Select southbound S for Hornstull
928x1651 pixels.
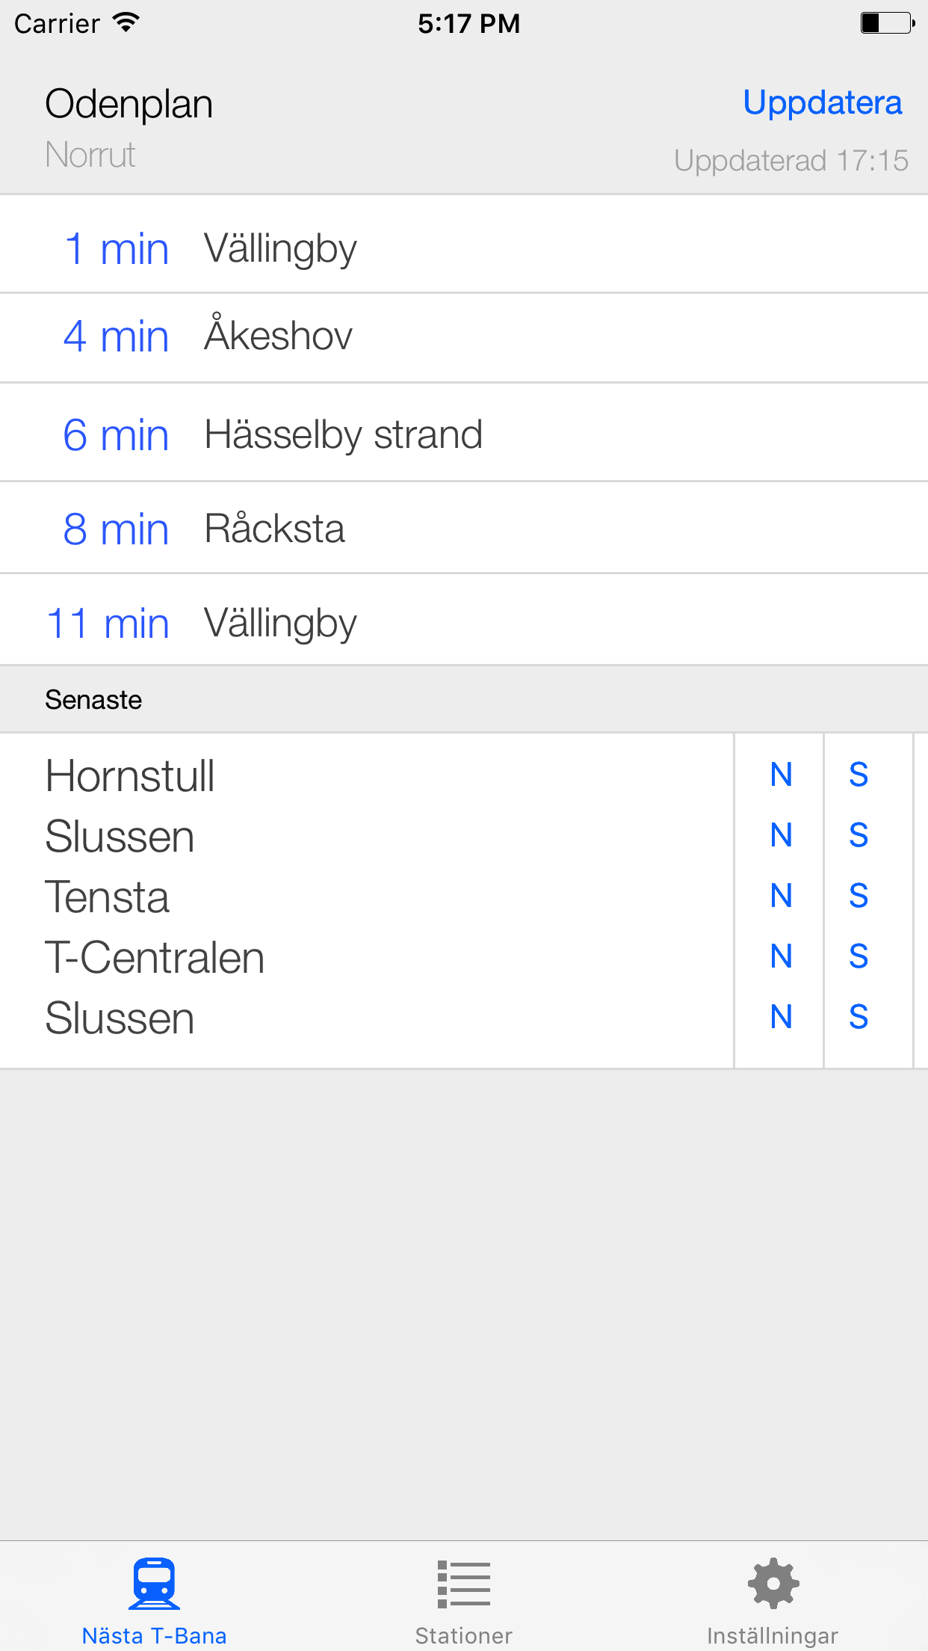(x=859, y=774)
